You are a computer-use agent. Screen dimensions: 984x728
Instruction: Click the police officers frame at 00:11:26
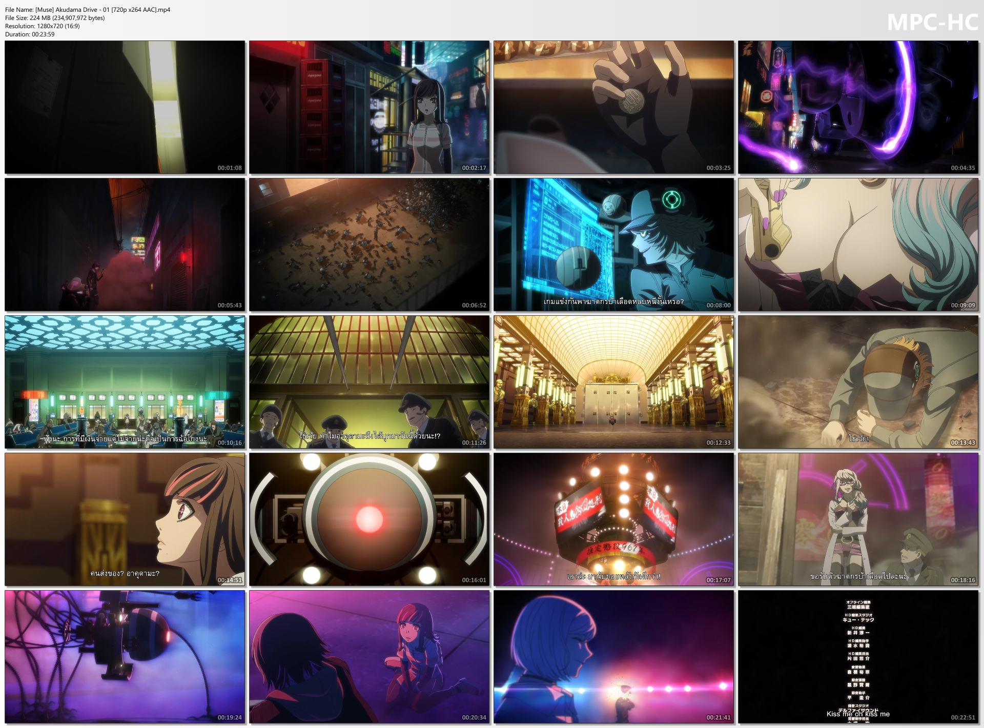click(x=370, y=382)
